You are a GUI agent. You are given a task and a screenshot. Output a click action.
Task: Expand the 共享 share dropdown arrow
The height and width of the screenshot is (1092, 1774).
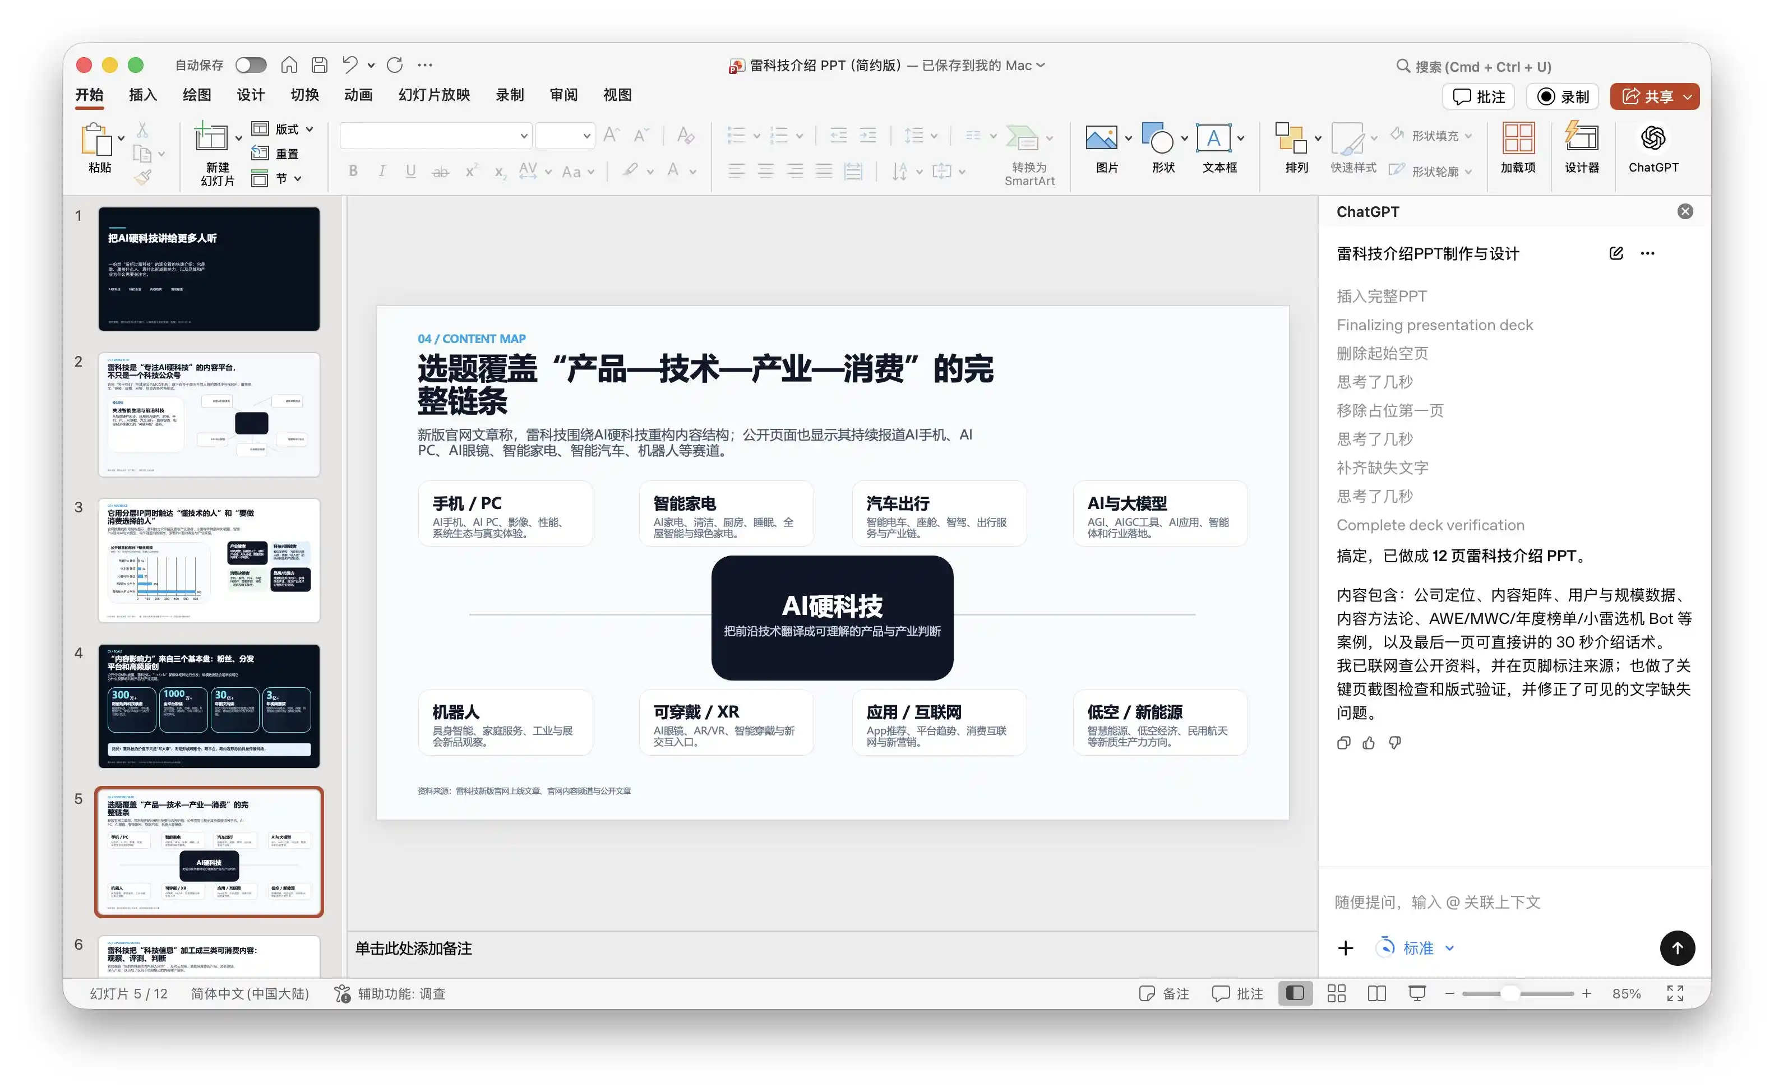tap(1688, 97)
